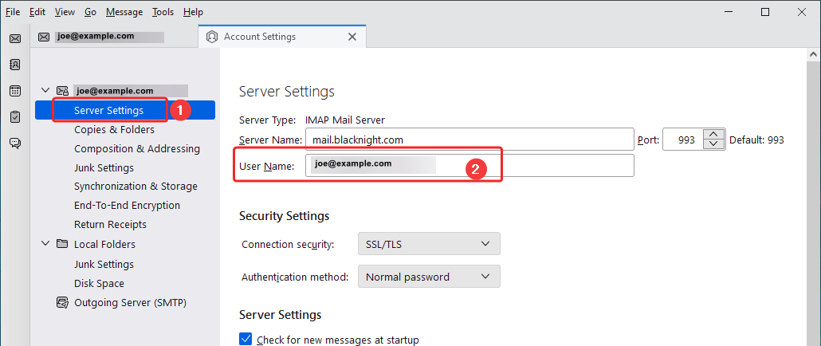Click the Outgoing Server (SMTP) icon
821x346 pixels.
click(x=62, y=302)
